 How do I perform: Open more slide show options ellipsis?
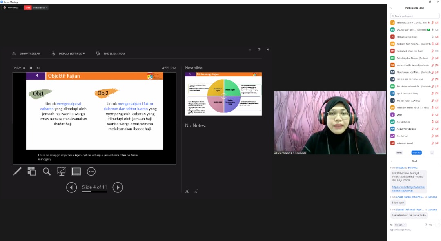coord(91,172)
